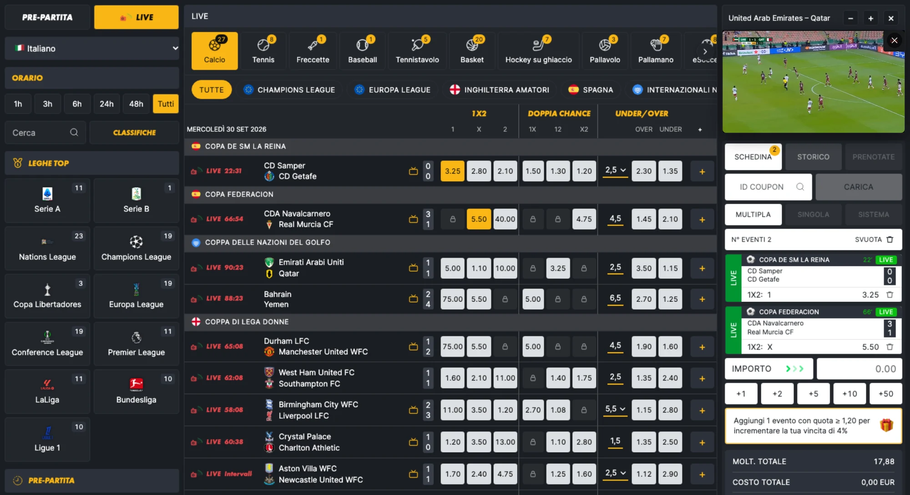The height and width of the screenshot is (495, 910).
Task: Open live stream for Bahrain Yemen match
Action: pos(413,299)
